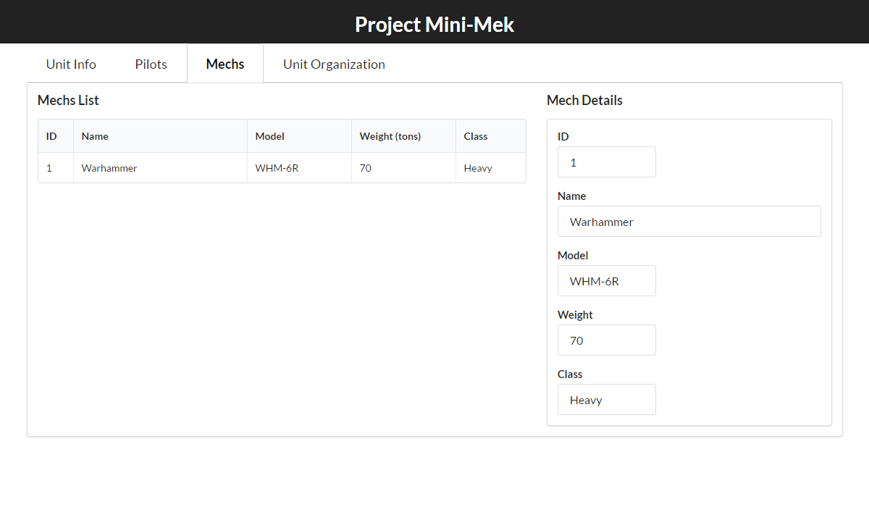Click the ID column header in the table

pos(56,136)
